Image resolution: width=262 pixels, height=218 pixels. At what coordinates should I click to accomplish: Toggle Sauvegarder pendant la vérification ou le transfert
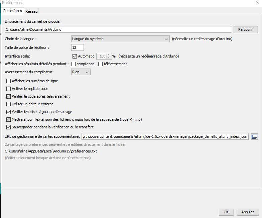point(8,127)
